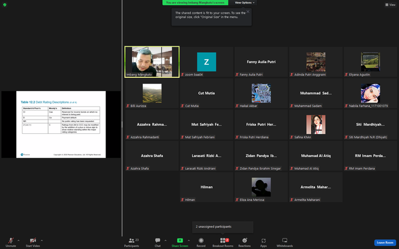
Task: Click the muted mic icon beside Cut Mutia's name
Action: pyautogui.click(x=183, y=106)
